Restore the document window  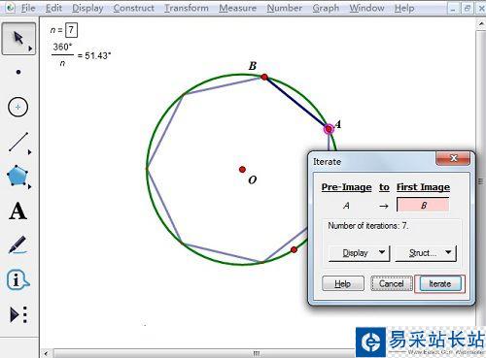click(x=467, y=9)
